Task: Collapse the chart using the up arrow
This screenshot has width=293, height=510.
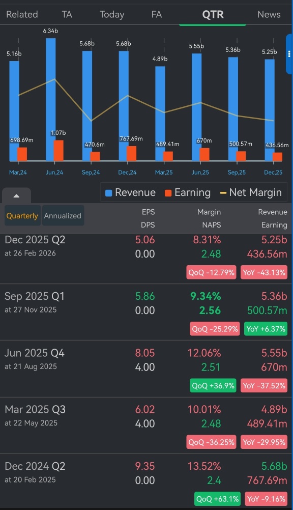Action: coord(17,196)
